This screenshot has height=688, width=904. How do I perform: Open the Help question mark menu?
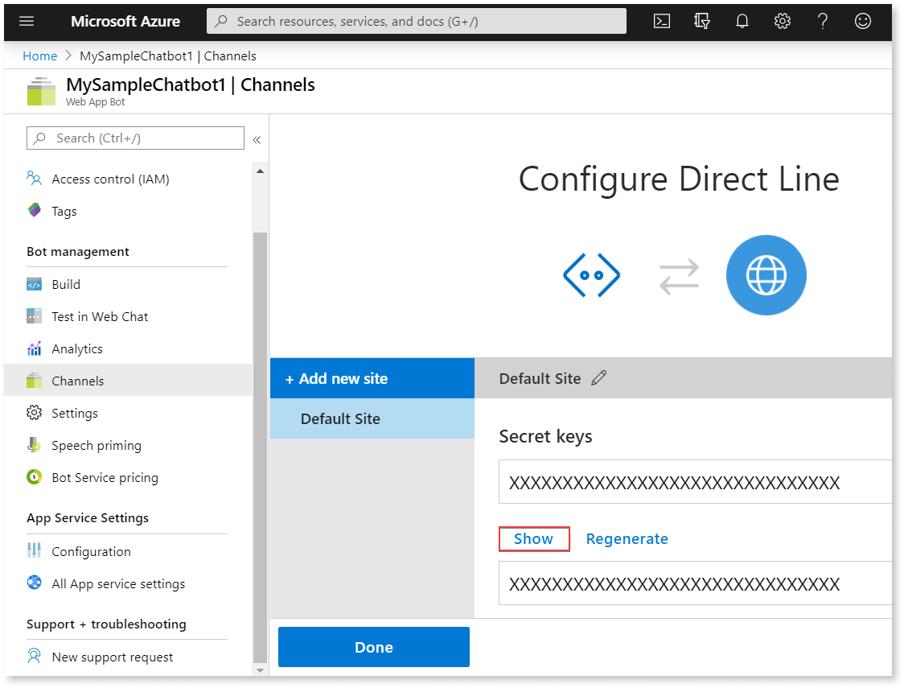point(822,21)
